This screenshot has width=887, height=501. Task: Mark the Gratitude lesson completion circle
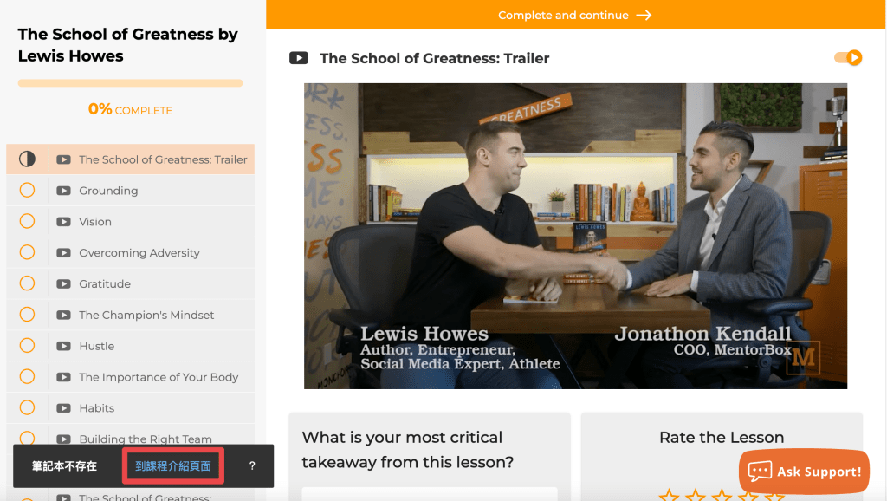[x=27, y=283]
